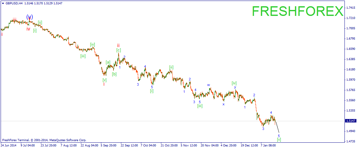357x148 pixels.
Task: Click the red I wave label near September
Action: (x=104, y=84)
